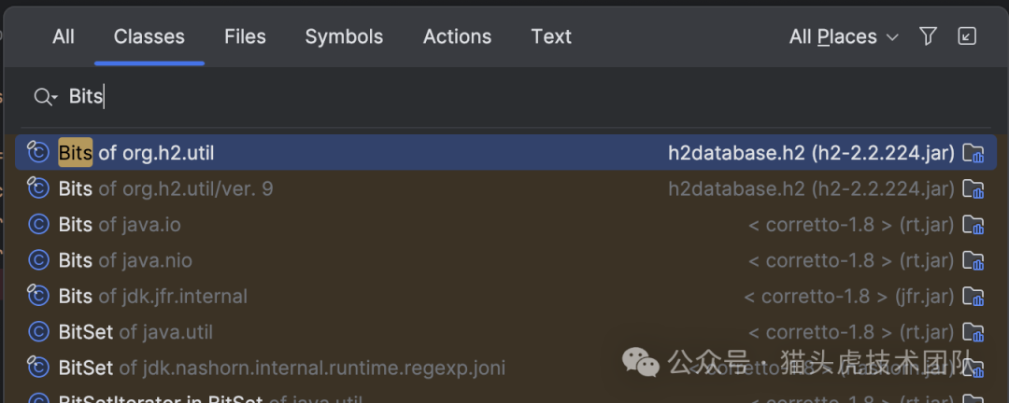Screen dimensions: 1009x403
Task: Switch to the Text tab
Action: [551, 36]
